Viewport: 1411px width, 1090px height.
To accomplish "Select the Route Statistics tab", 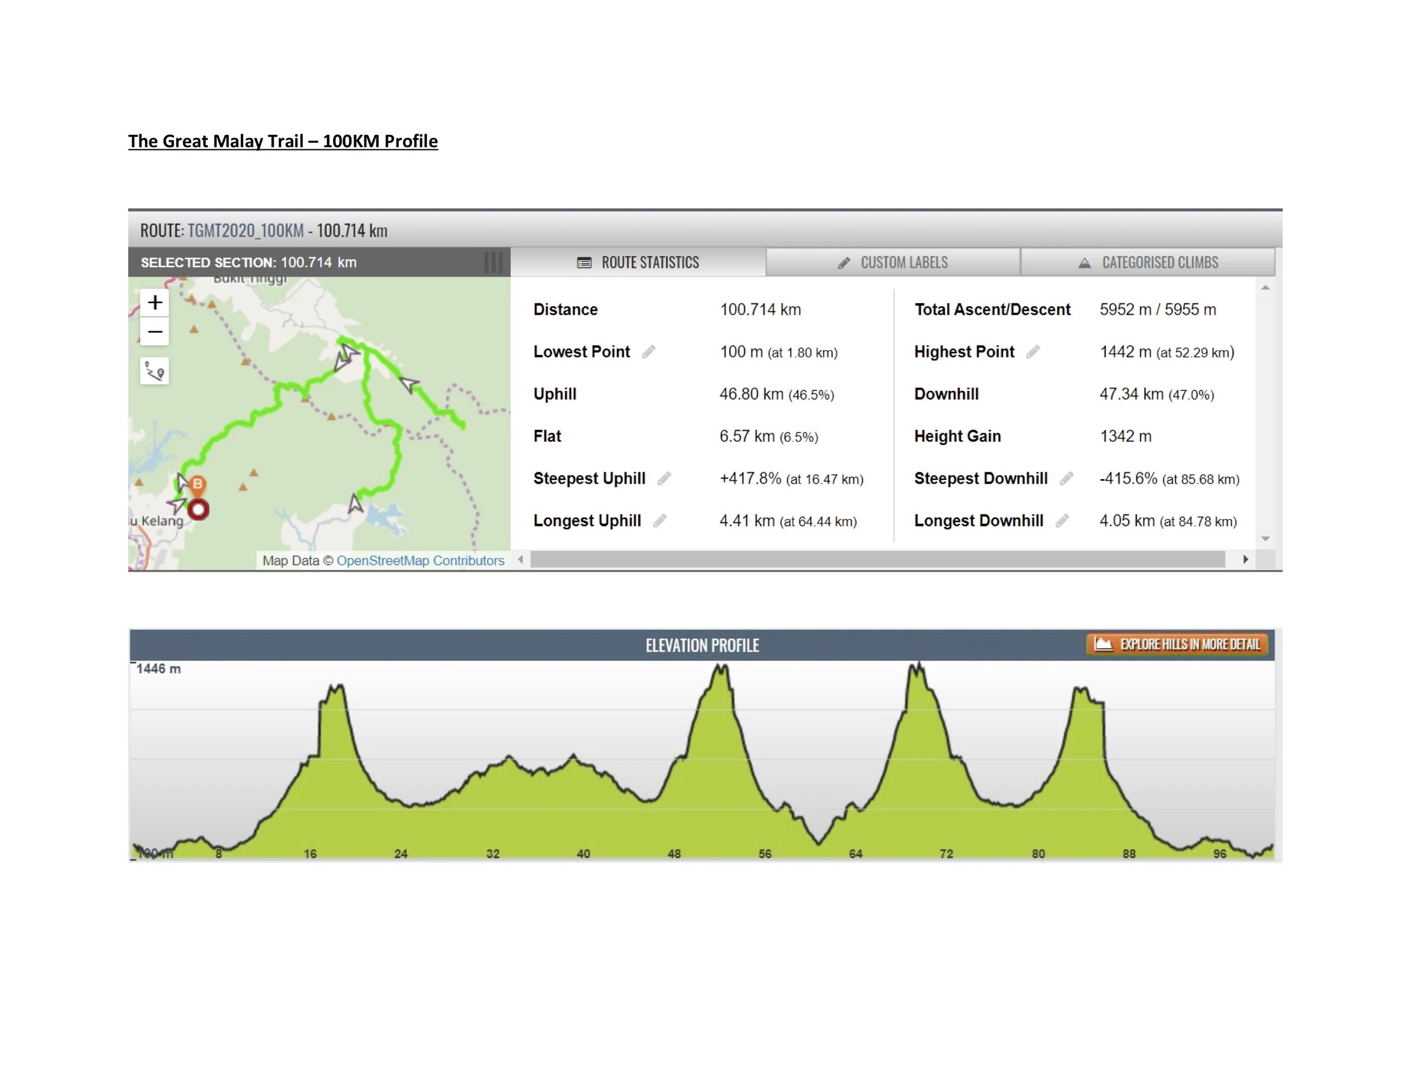I will (638, 262).
